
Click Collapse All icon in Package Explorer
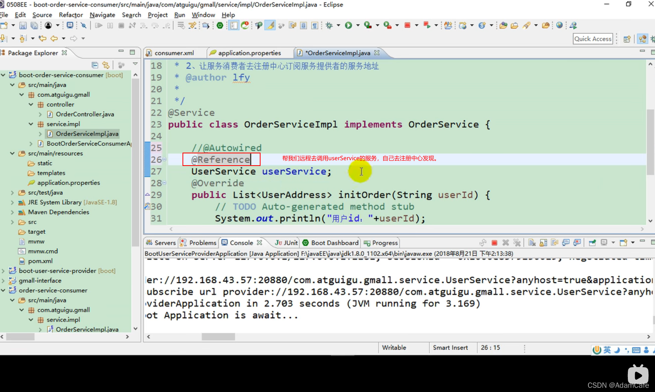[x=95, y=65]
